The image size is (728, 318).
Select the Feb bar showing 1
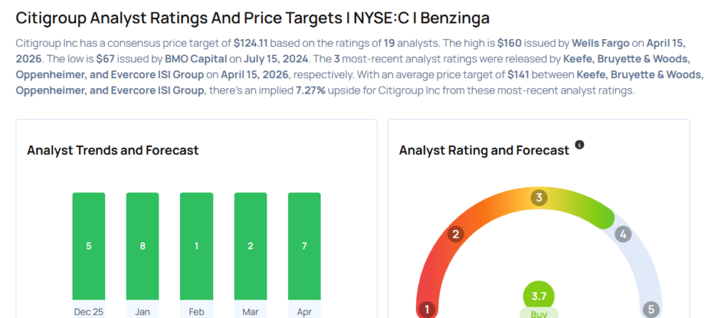(196, 246)
